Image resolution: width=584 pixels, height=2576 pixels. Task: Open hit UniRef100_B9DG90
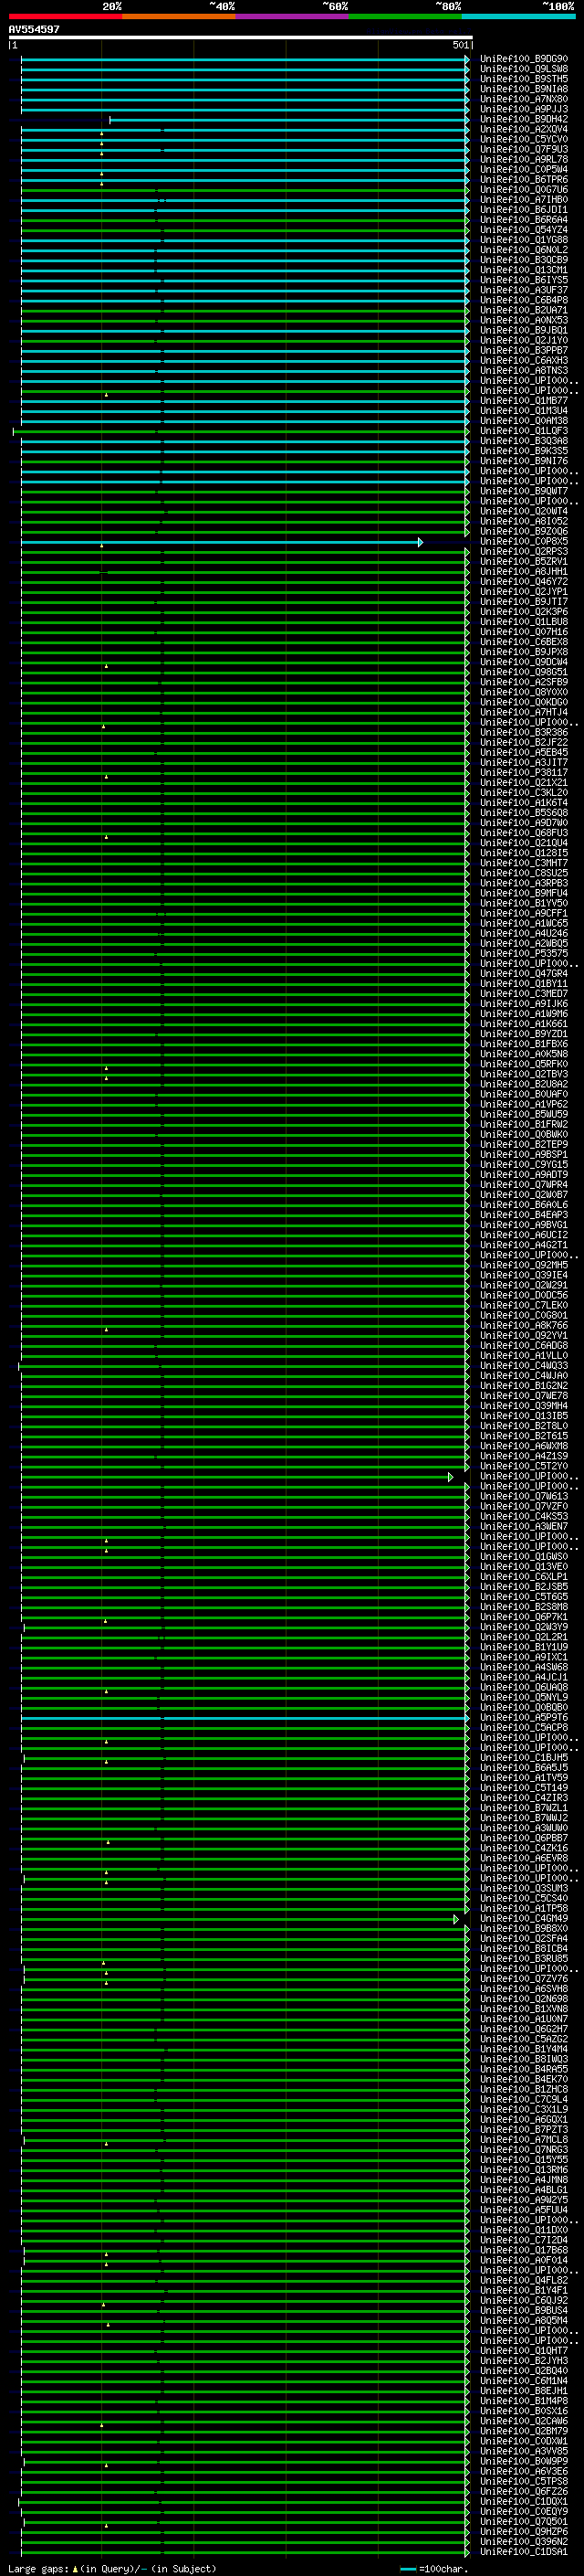(x=524, y=59)
